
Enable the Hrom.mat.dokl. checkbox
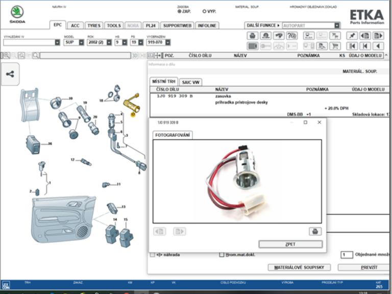point(222,255)
